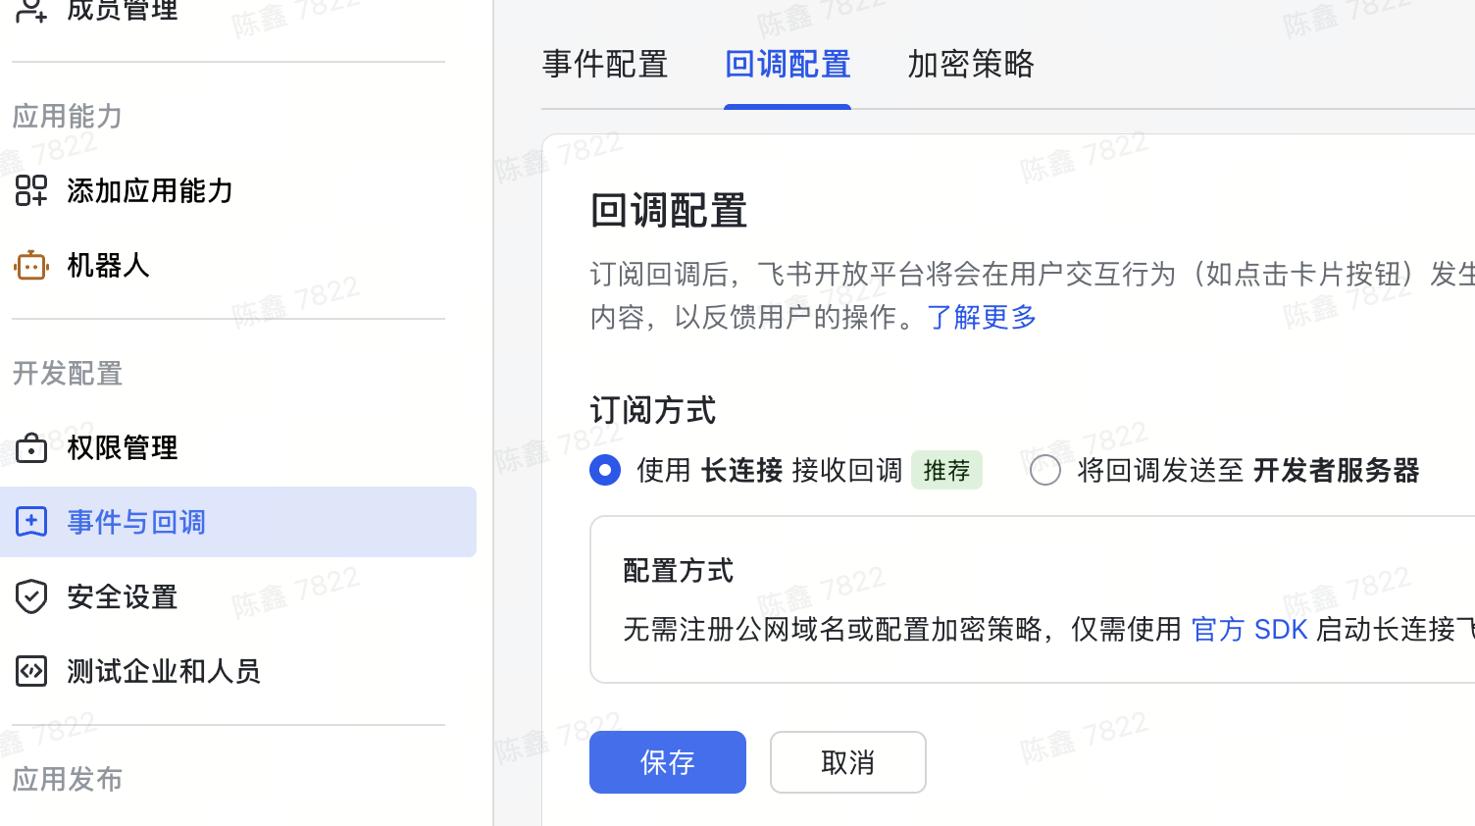Click the 安全设置 shield icon
Screen dimensions: 1475x826
point(30,596)
